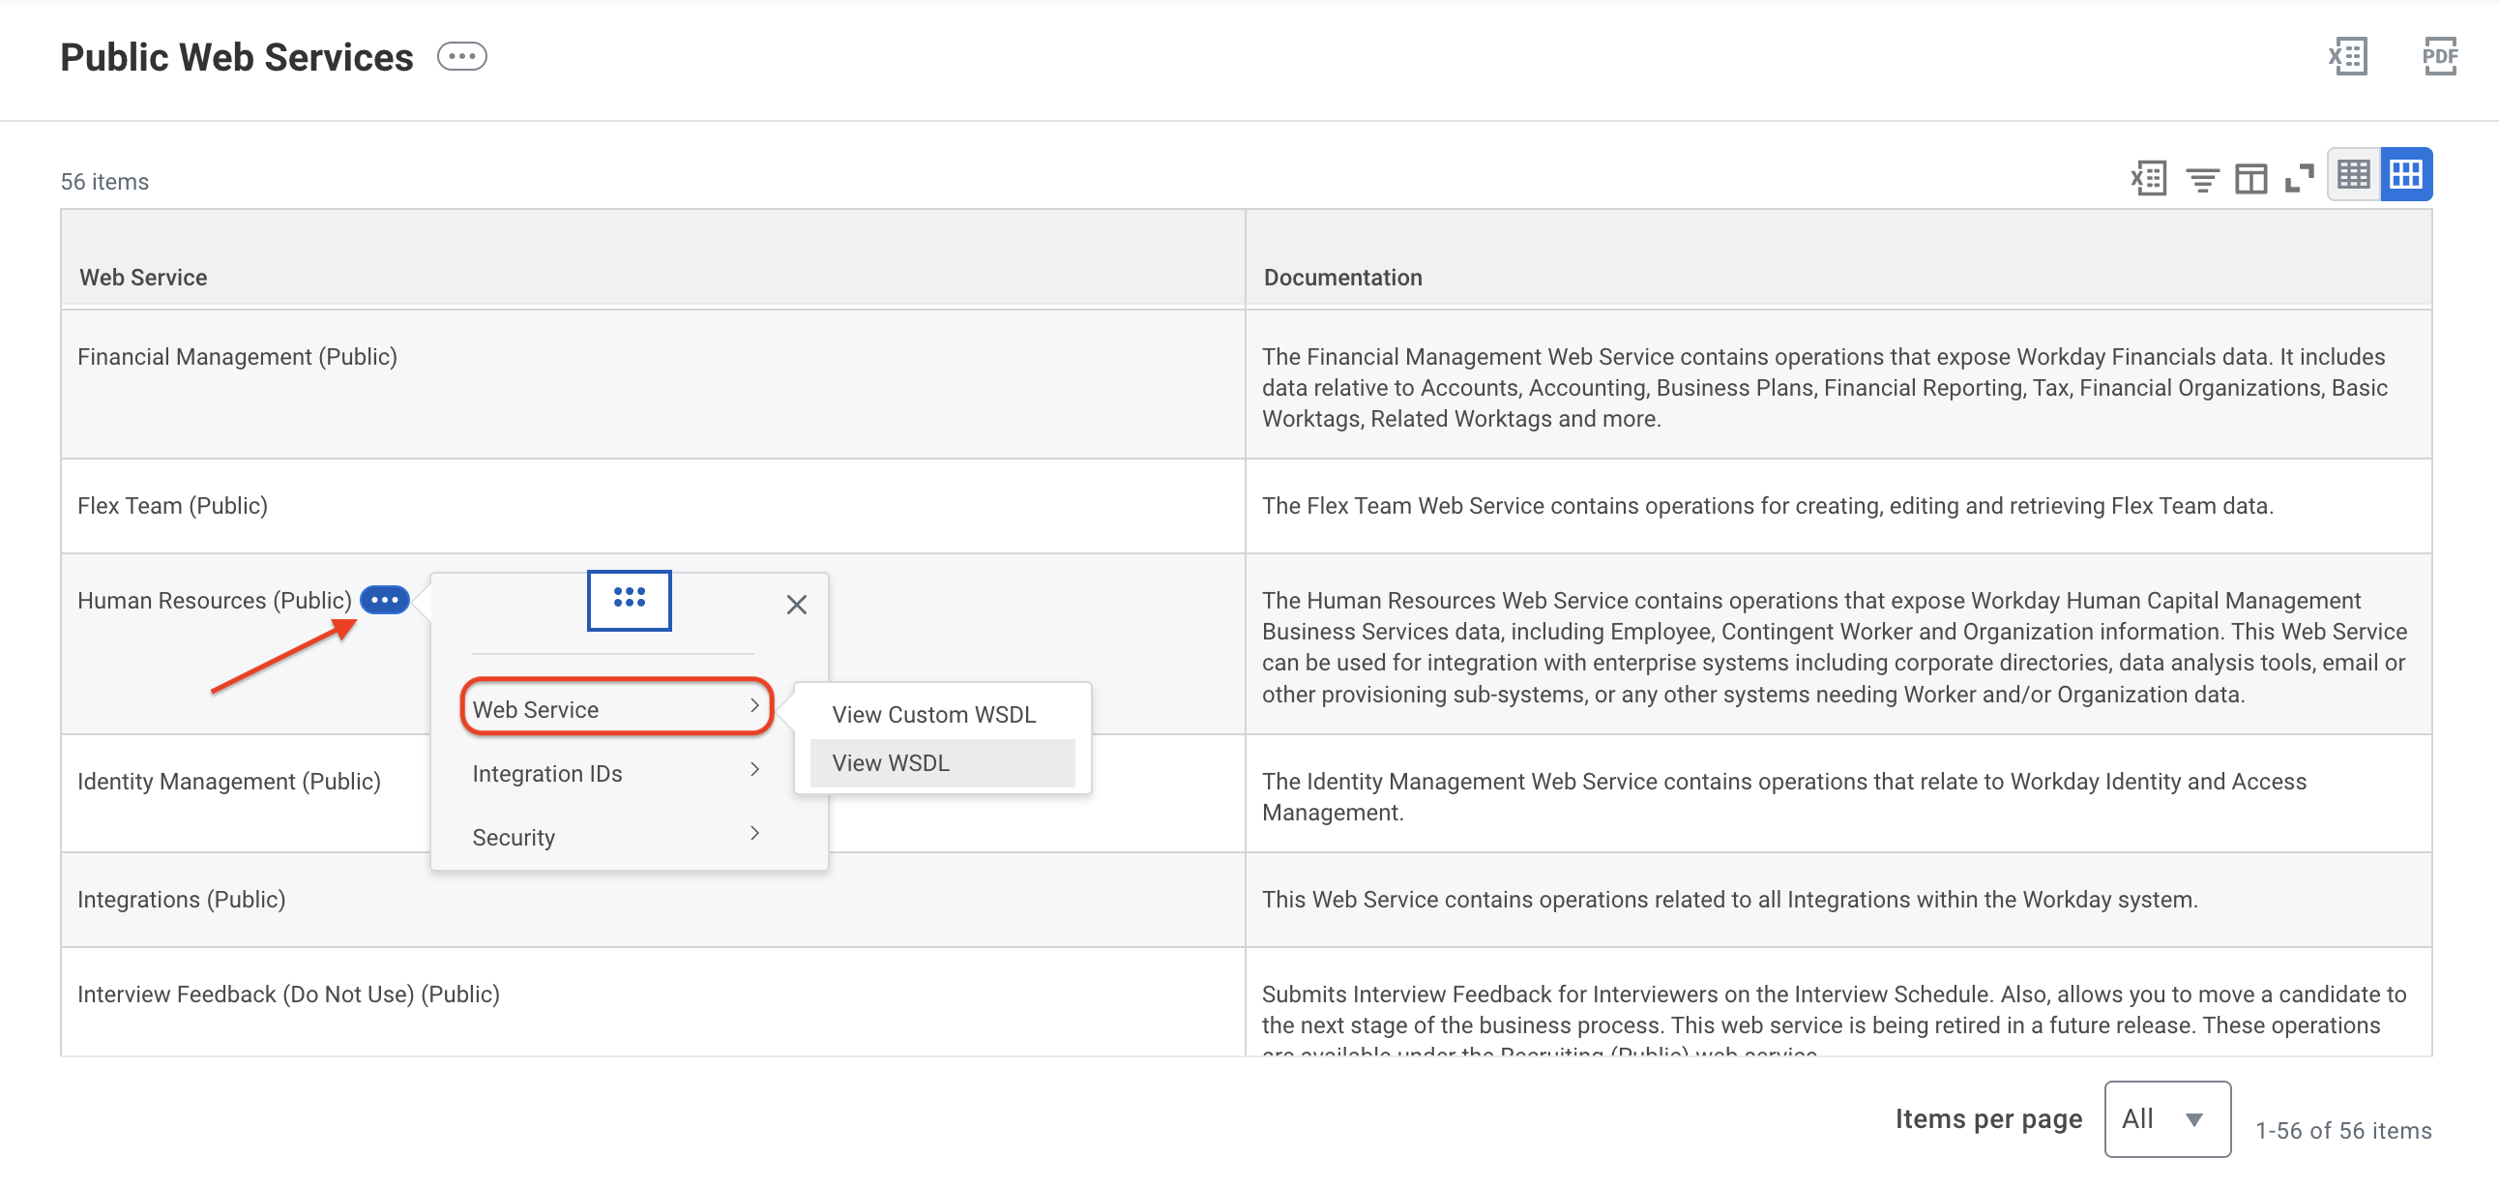Export table to Excel from grid toolbar
2499x1188 pixels.
coord(2149,178)
